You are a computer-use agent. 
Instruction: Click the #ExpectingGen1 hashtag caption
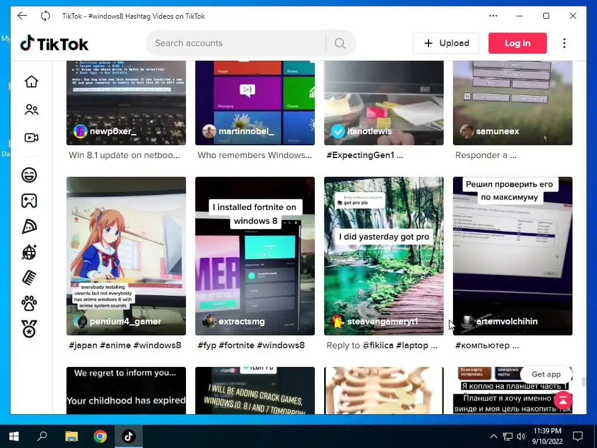click(360, 155)
